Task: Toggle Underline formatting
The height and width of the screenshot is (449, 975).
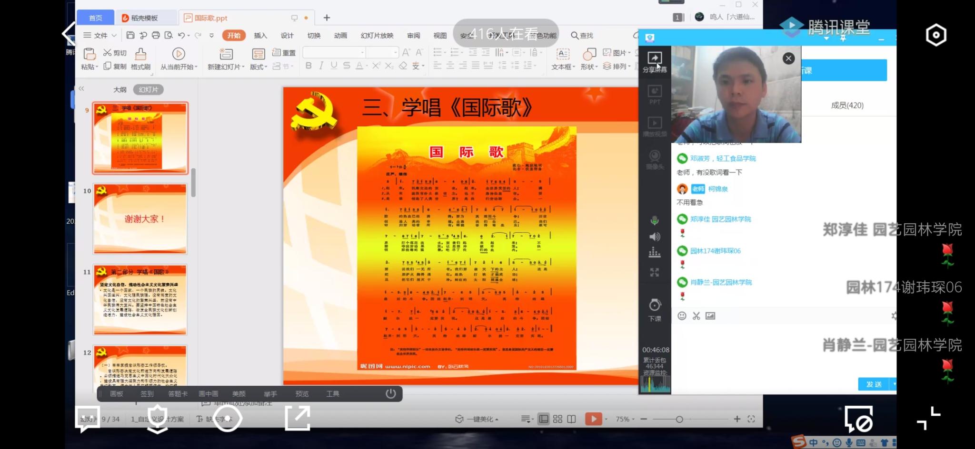Action: click(x=334, y=66)
